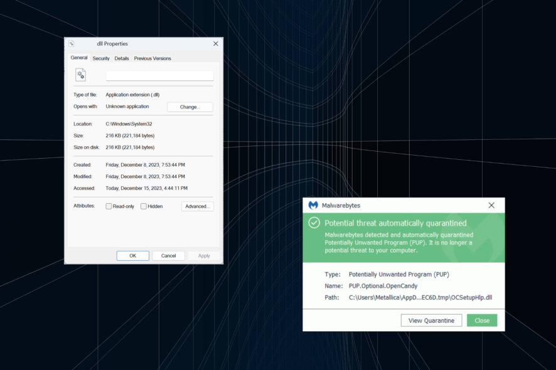Click the title bar icon of dll Properties
Screen dimensions: 556x370
[x=72, y=44]
